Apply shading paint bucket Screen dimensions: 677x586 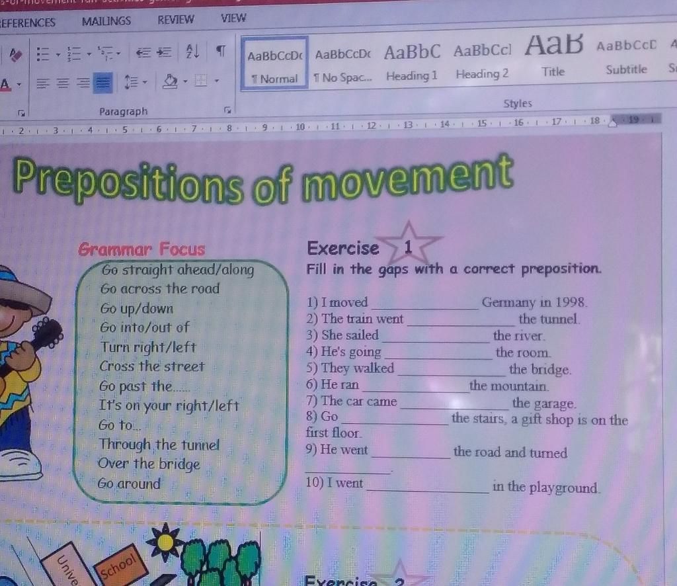(x=170, y=81)
